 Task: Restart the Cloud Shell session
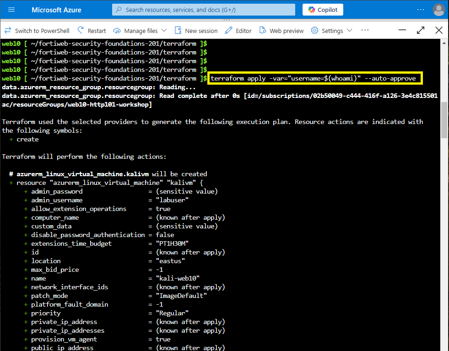92,31
